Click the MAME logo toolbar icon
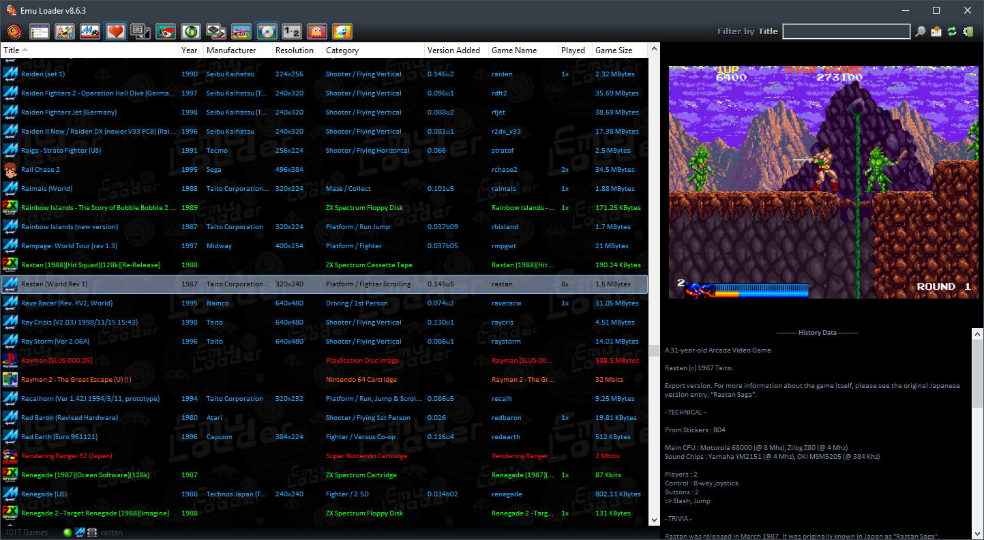Screen dimensions: 984x540 click(90, 31)
